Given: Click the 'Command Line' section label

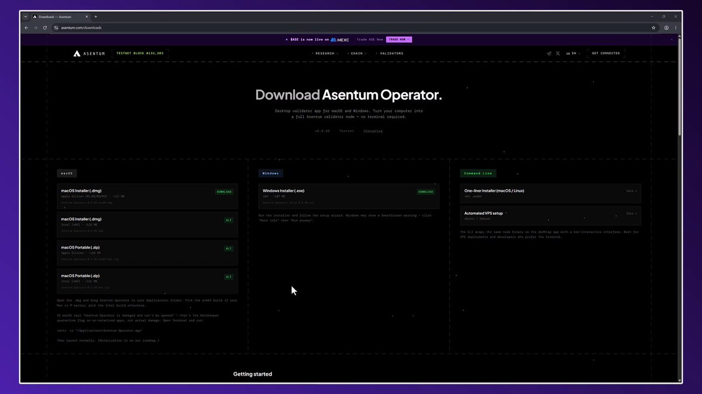Looking at the screenshot, I should 479,173.
